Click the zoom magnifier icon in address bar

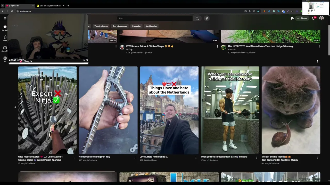point(250,11)
